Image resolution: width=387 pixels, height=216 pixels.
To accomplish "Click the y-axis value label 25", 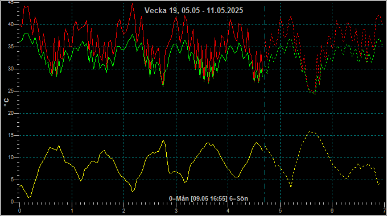I will point(11,91).
